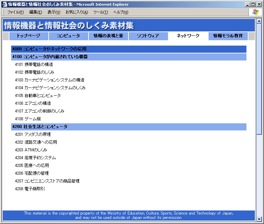The image size is (264, 224).
Task: Switch to the トップページ tab
Action: (29, 36)
